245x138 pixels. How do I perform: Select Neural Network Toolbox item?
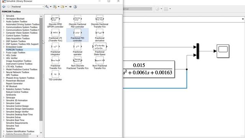pos(18,72)
